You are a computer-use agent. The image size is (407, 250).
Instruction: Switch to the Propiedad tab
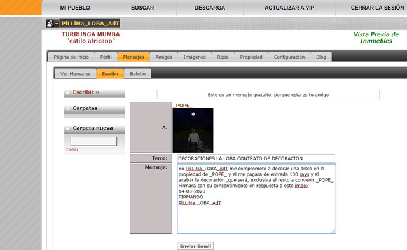click(251, 57)
